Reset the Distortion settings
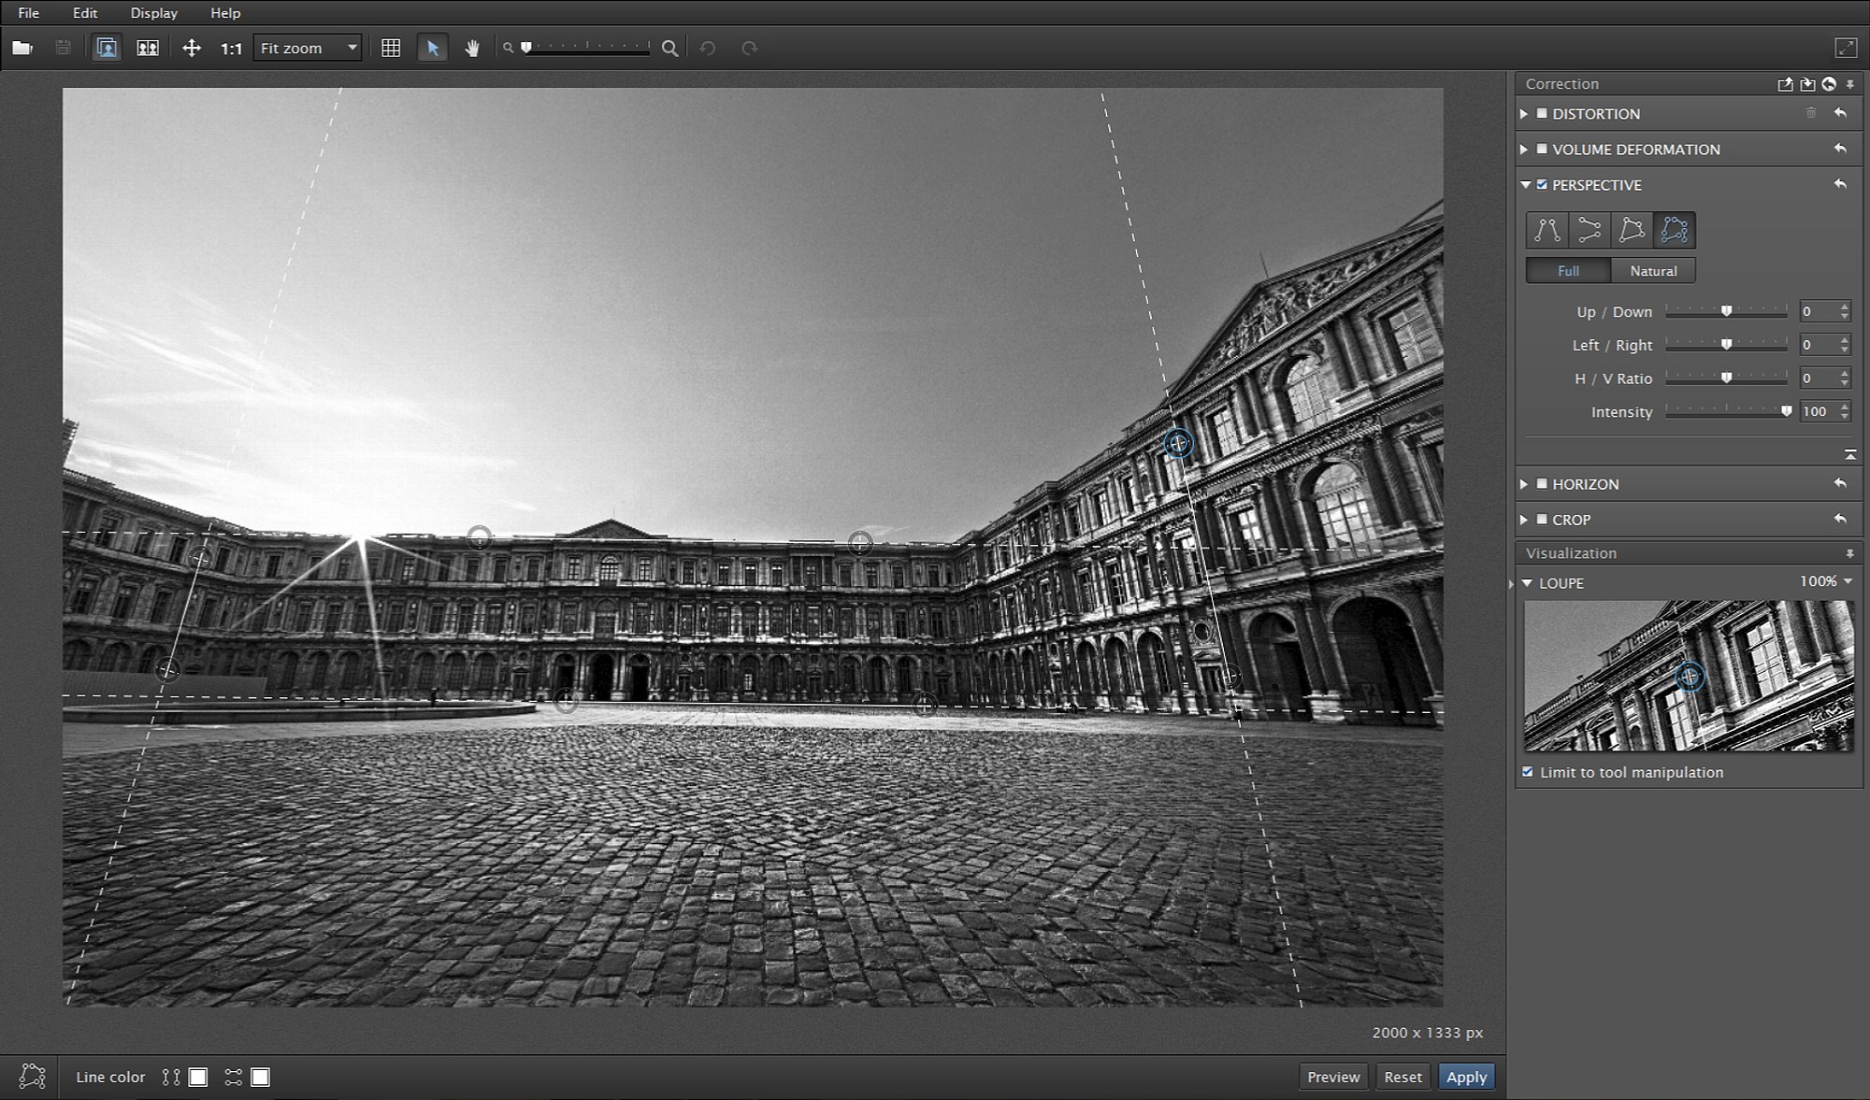1870x1100 pixels. (x=1840, y=113)
